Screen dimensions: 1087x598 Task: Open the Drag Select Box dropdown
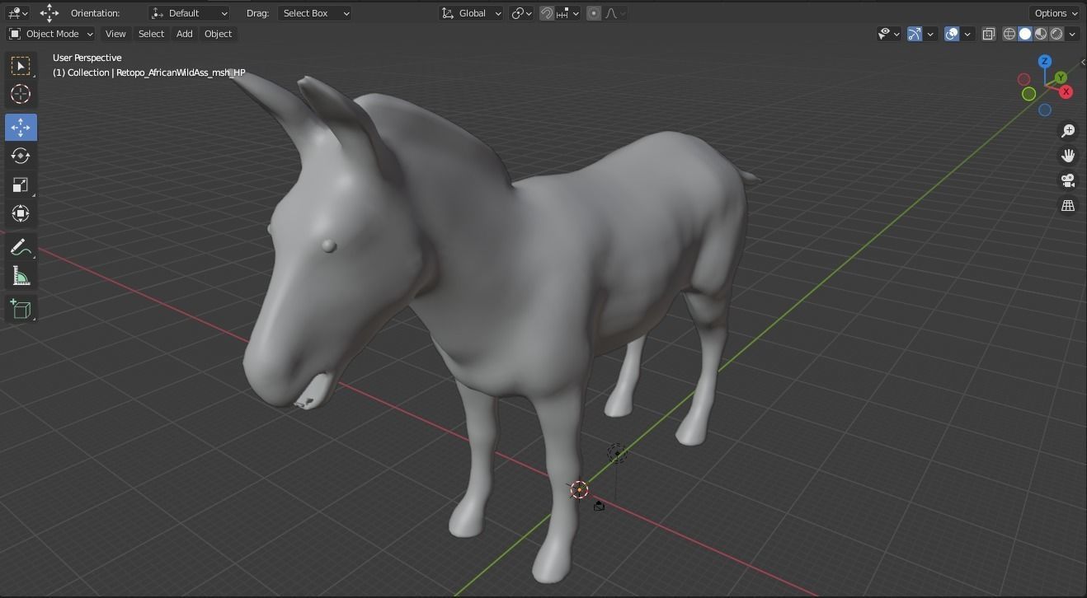[x=314, y=13]
